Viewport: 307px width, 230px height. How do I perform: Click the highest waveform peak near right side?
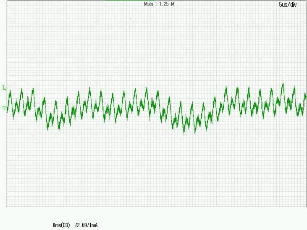pos(283,84)
